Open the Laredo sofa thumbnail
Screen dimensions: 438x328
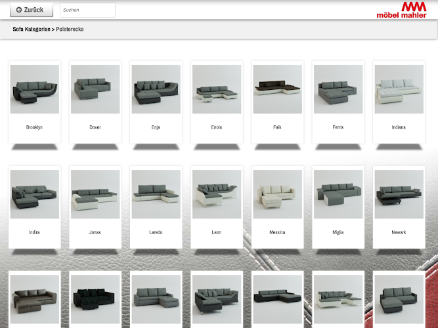pos(156,194)
